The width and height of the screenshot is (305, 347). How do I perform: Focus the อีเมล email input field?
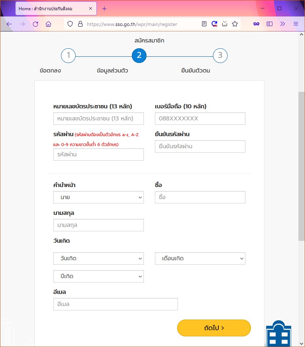pos(115,304)
